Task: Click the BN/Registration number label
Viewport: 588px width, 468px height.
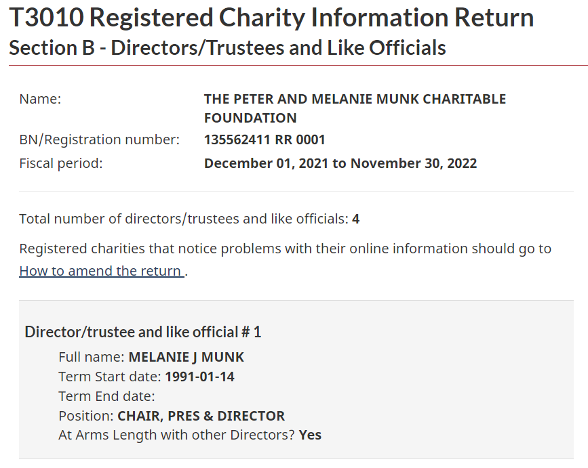Action: pyautogui.click(x=100, y=140)
